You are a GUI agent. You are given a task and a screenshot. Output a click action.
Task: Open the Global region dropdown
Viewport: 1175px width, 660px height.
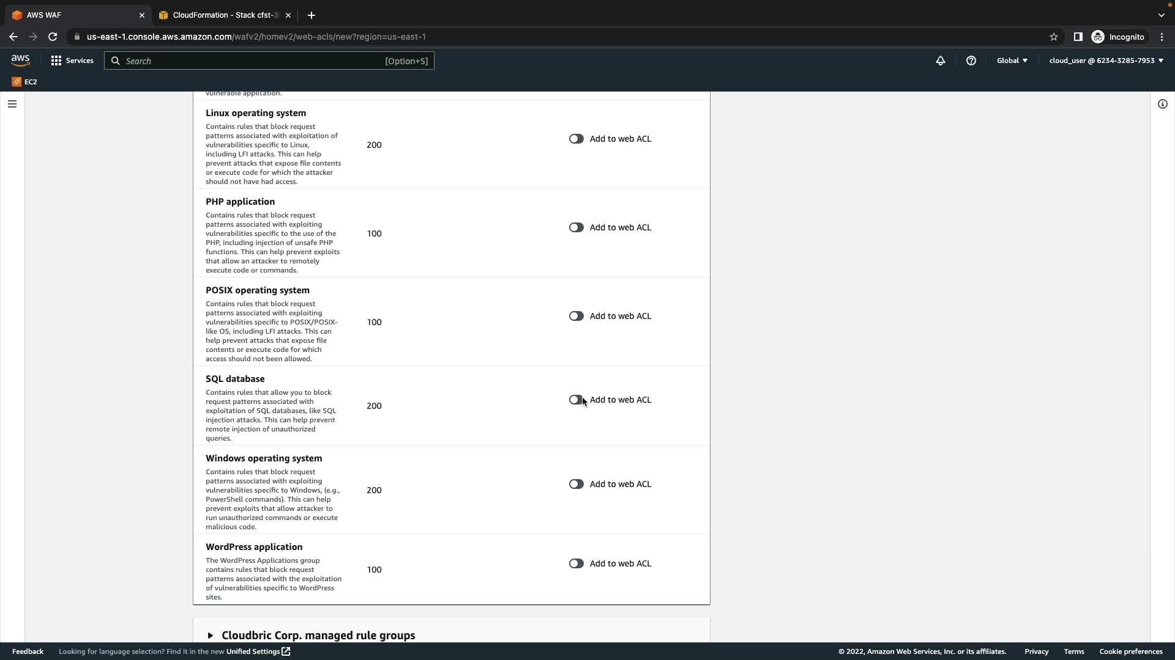[x=1012, y=61]
